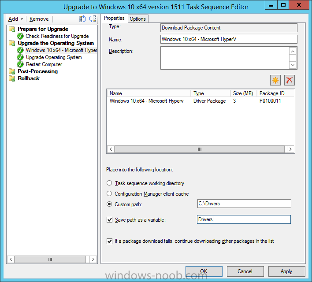Select the Windows 10 x64 - Microsoft Hyperv package row
The width and height of the screenshot is (312, 282).
coord(201,101)
